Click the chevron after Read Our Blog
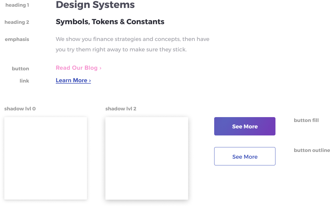 [x=101, y=68]
